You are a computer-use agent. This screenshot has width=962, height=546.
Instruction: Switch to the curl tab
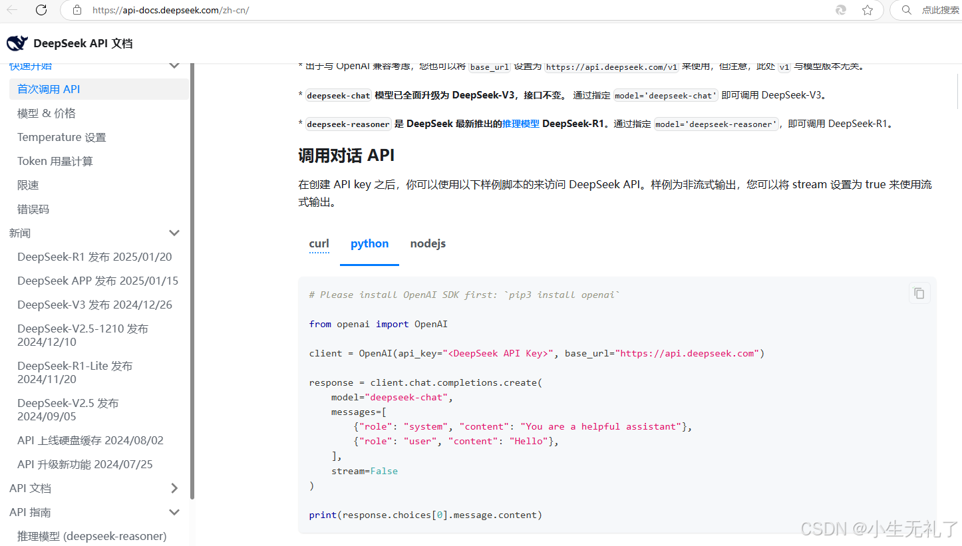click(x=319, y=243)
